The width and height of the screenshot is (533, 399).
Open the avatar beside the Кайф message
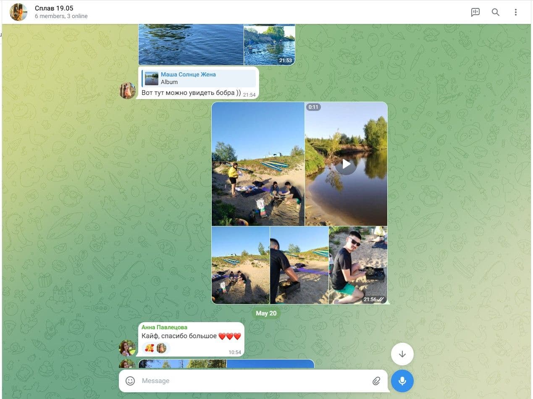[128, 348]
